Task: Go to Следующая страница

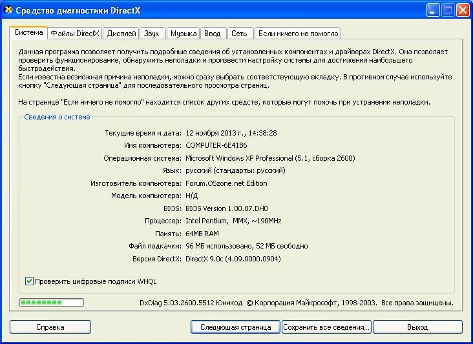Action: tap(235, 327)
